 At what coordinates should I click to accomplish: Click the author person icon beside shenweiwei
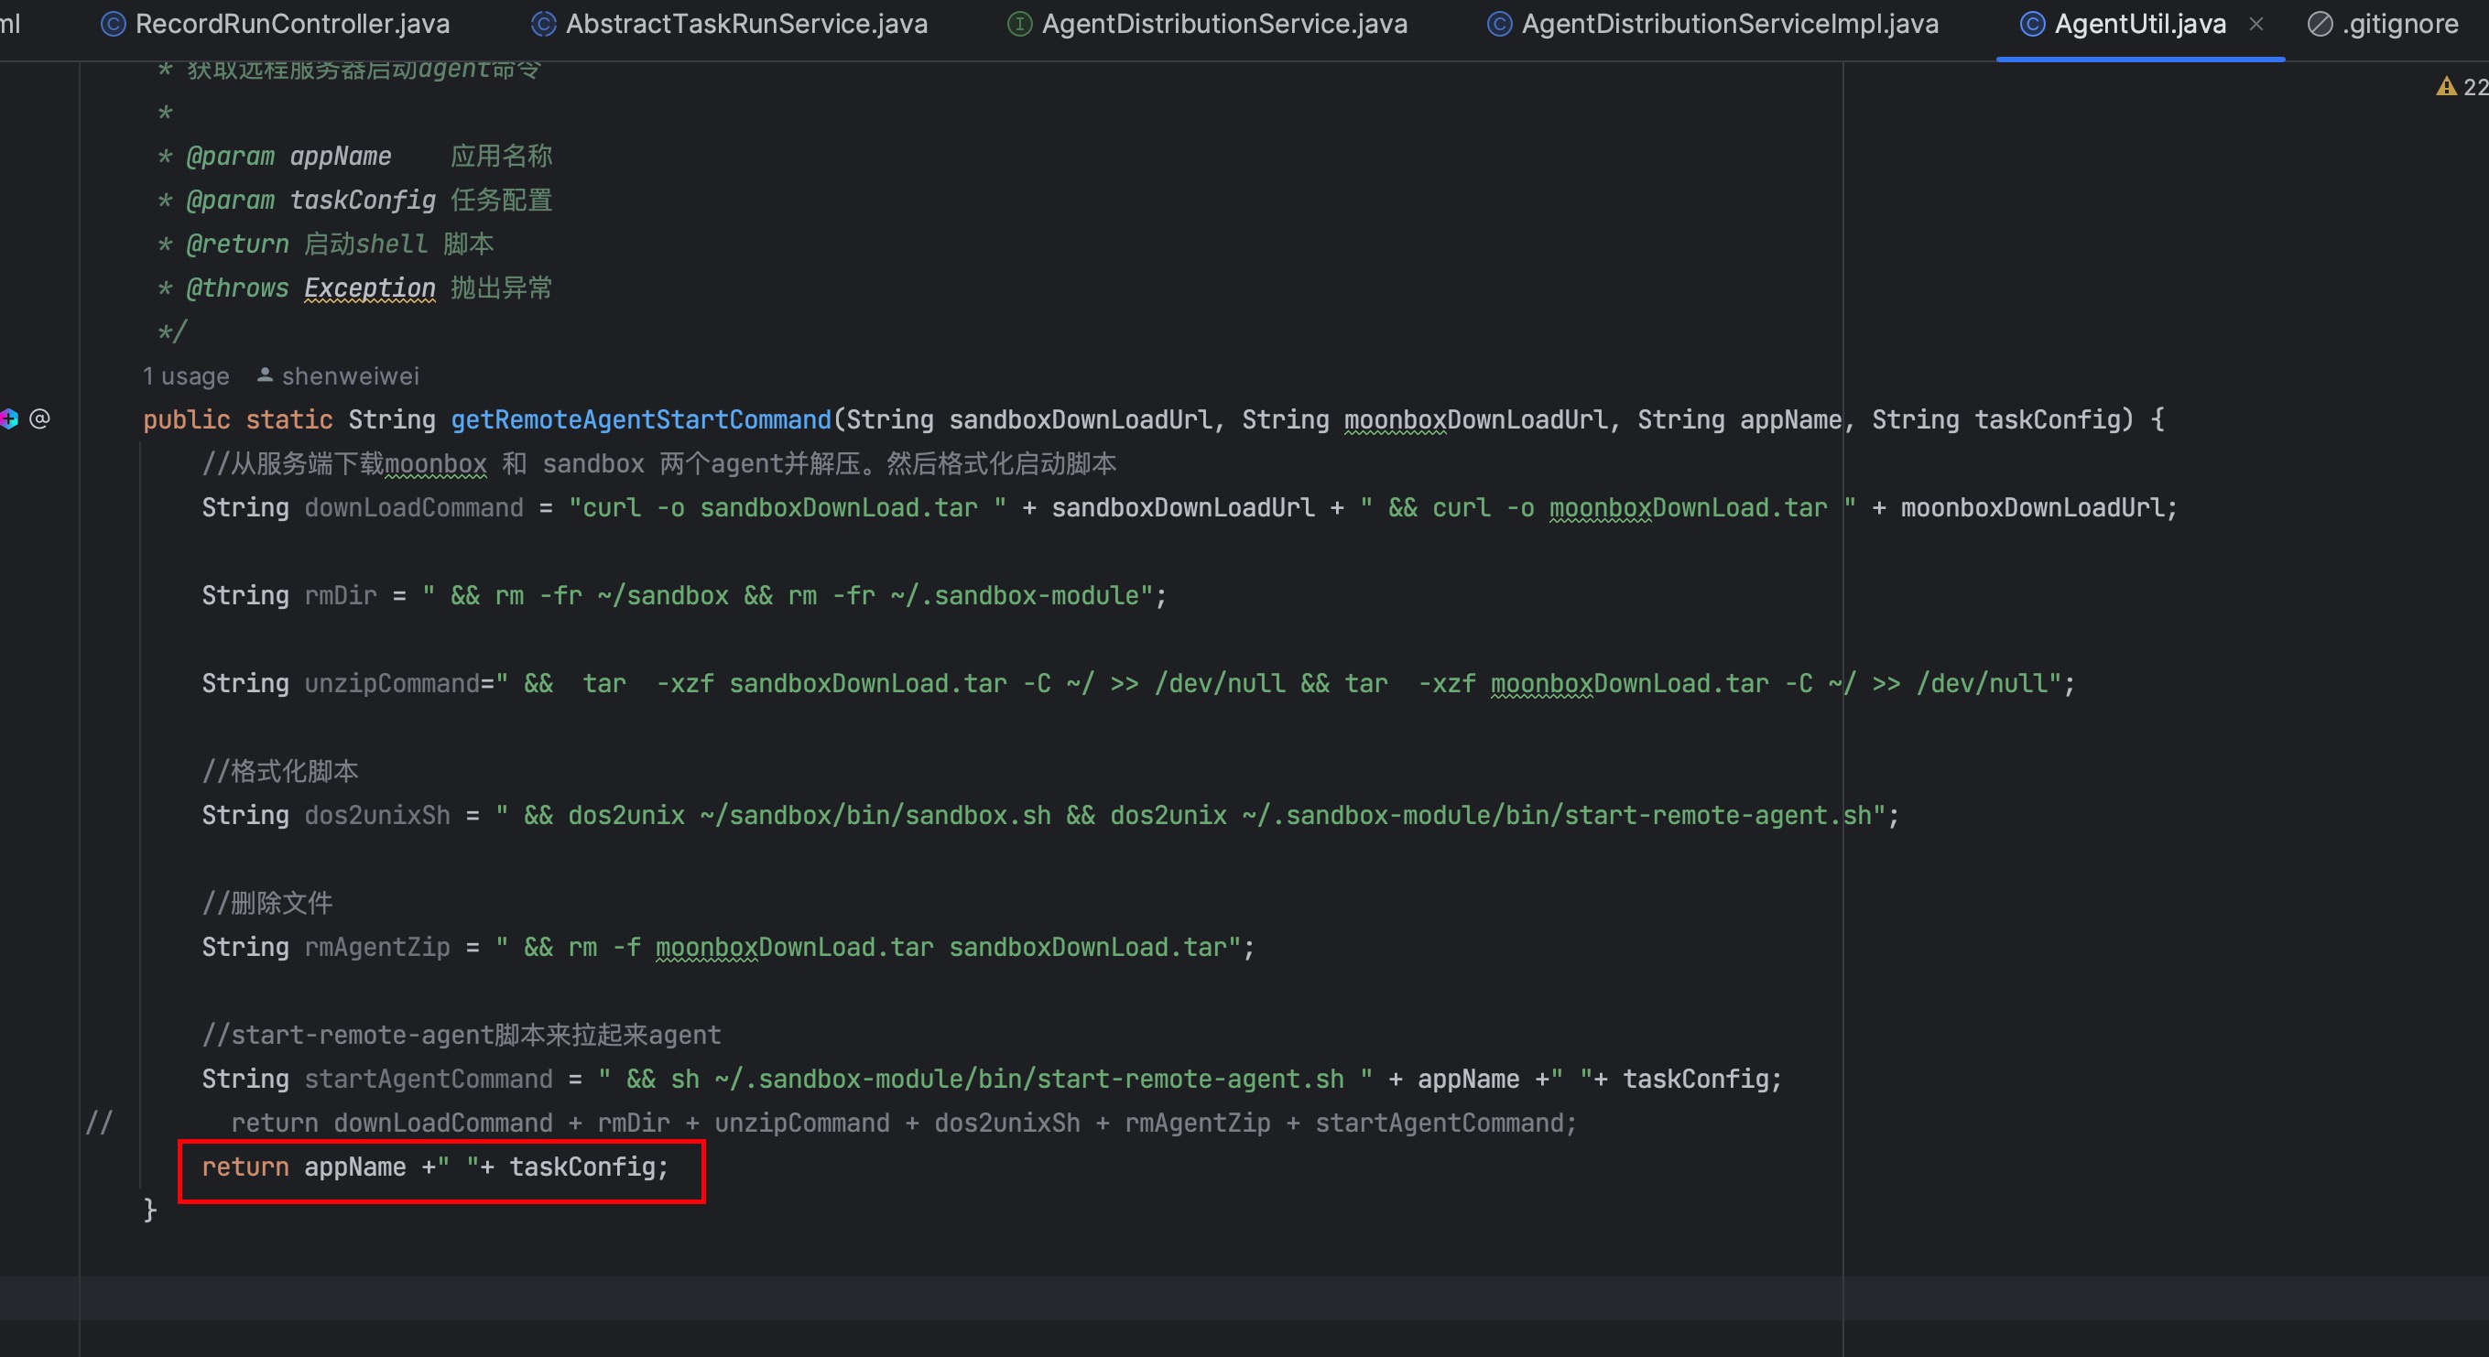click(264, 375)
